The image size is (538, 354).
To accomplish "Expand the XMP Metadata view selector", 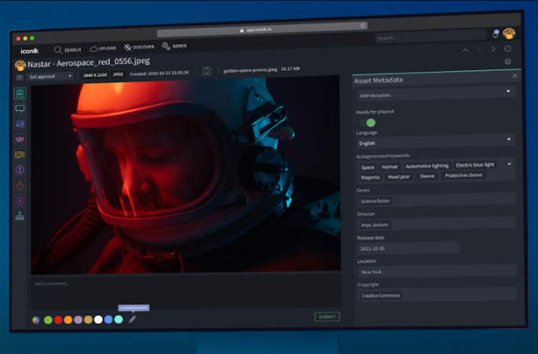I will pyautogui.click(x=435, y=94).
